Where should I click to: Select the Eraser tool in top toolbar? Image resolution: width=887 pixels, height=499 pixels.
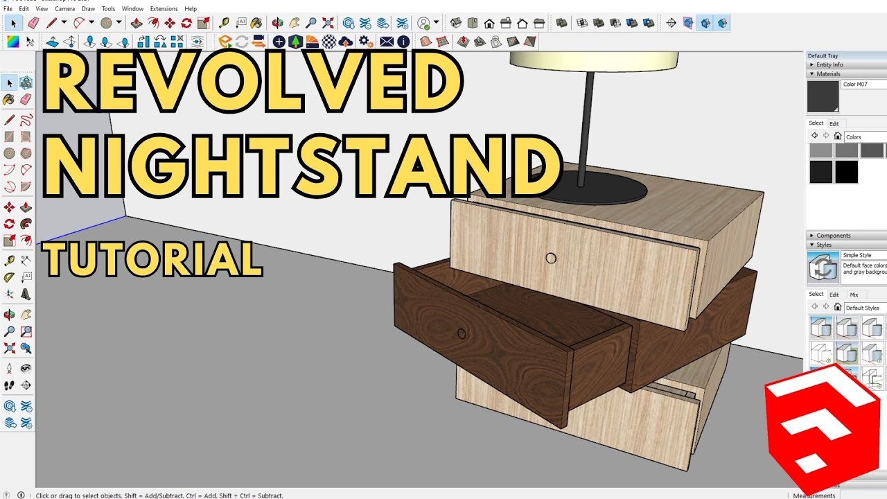pyautogui.click(x=33, y=23)
